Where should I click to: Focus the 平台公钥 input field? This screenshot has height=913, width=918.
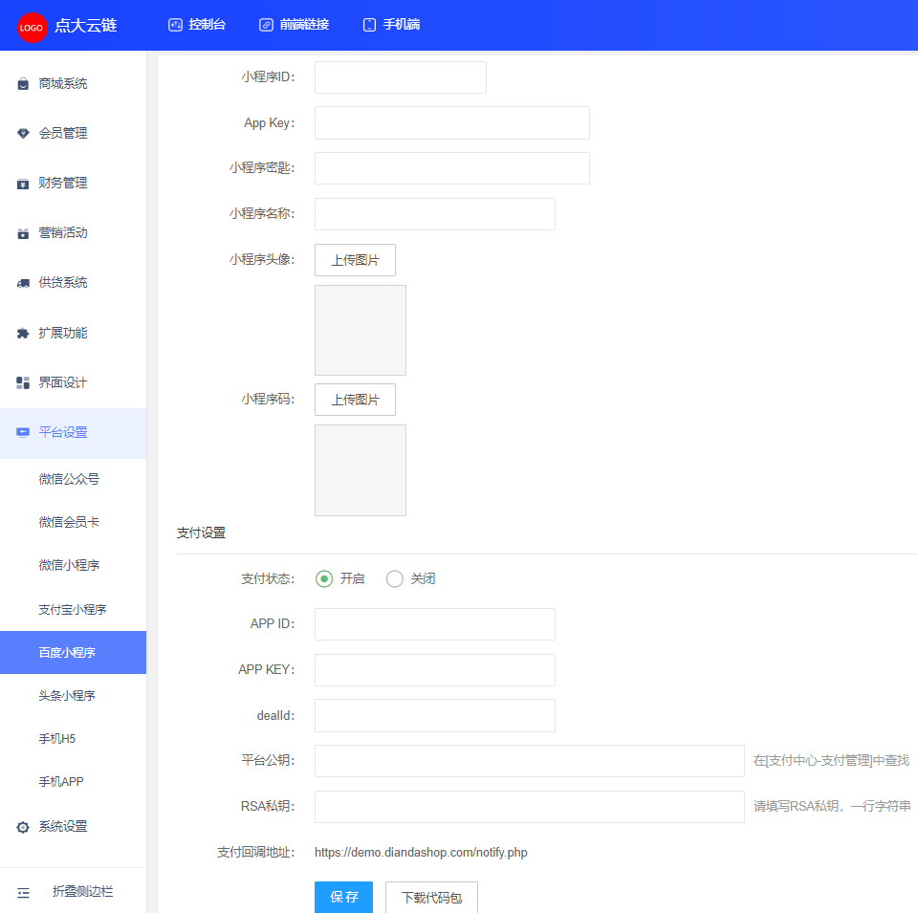[x=530, y=761]
